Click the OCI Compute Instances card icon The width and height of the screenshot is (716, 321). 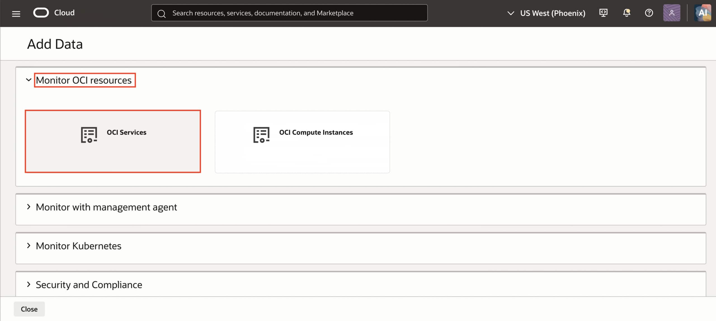pyautogui.click(x=262, y=135)
